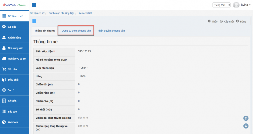The image size is (253, 134).
Task: Open Loại nhiên liệu Chọn dropdown
Action: click(x=83, y=68)
